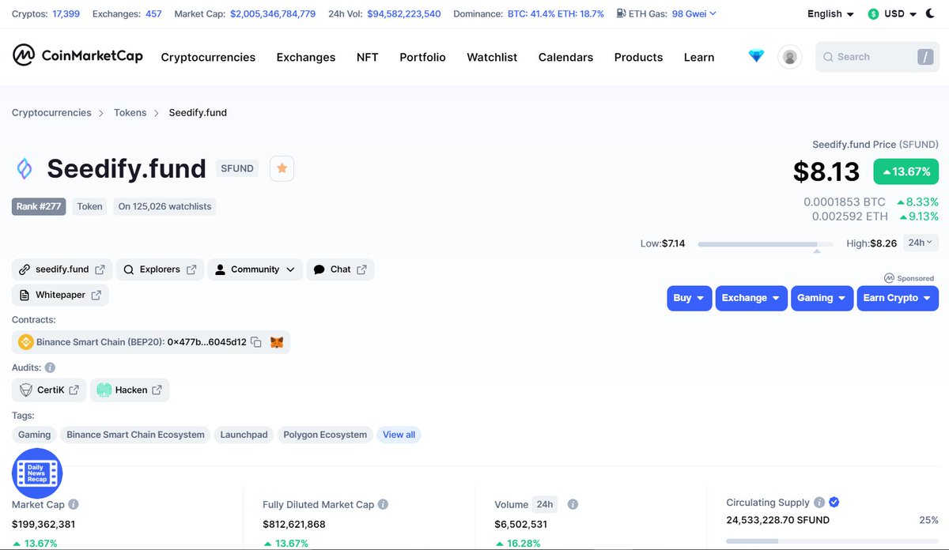Open the Whitepaper link
949x550 pixels.
click(x=60, y=295)
